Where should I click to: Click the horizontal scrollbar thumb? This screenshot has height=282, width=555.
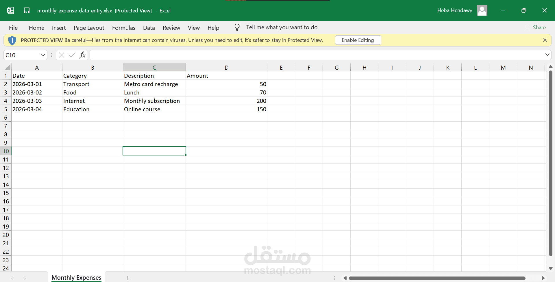pos(437,278)
